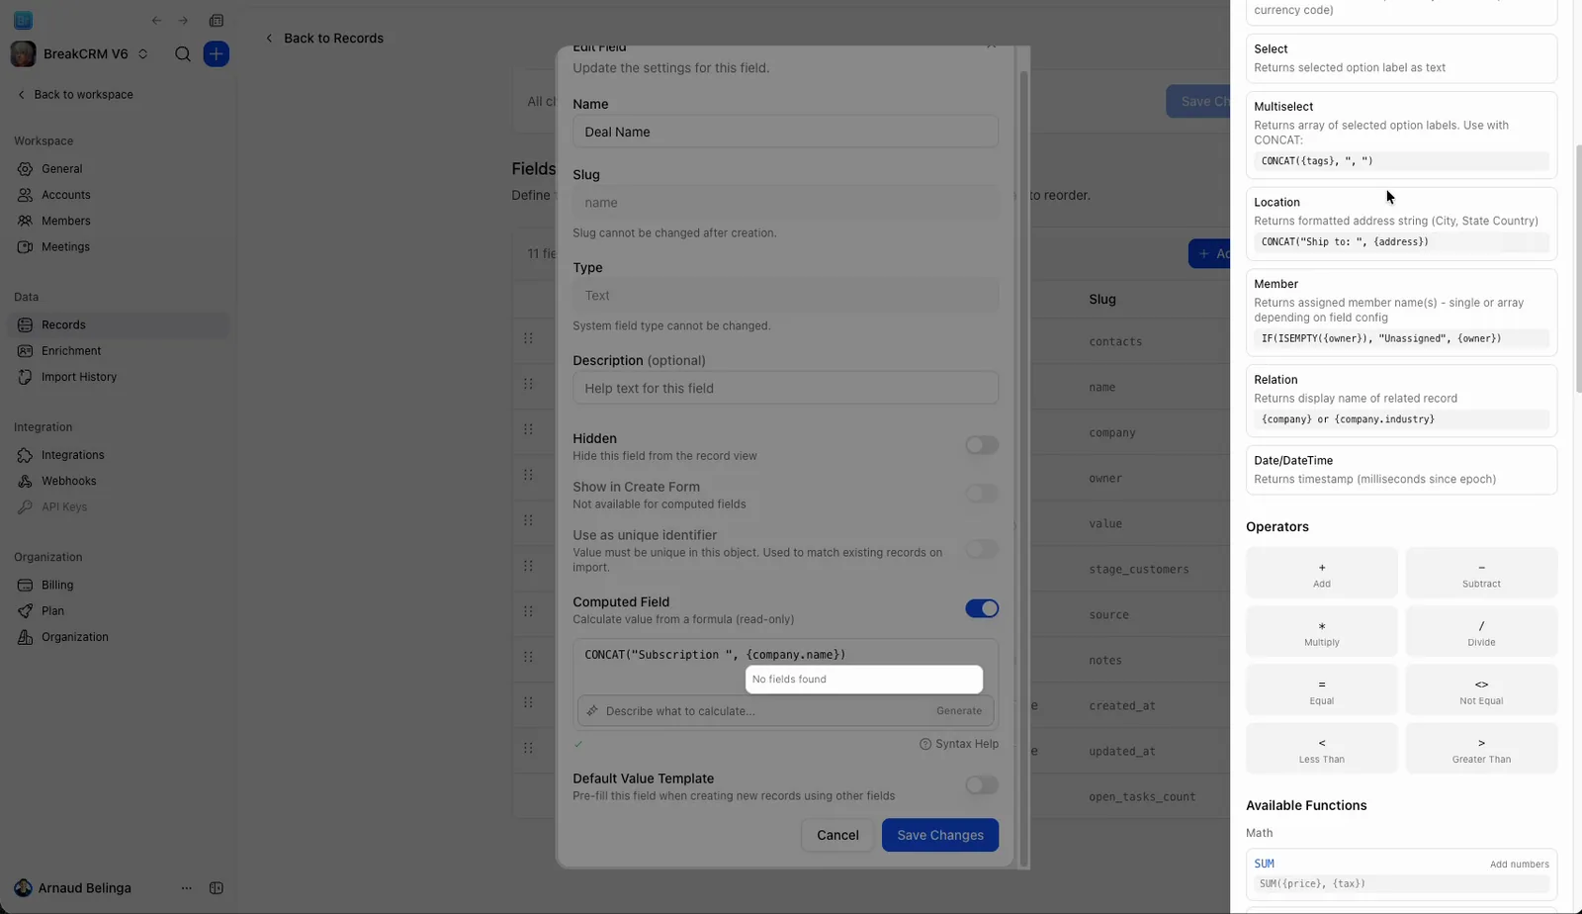The height and width of the screenshot is (914, 1582).
Task: Open Syntax Help link
Action: [959, 744]
